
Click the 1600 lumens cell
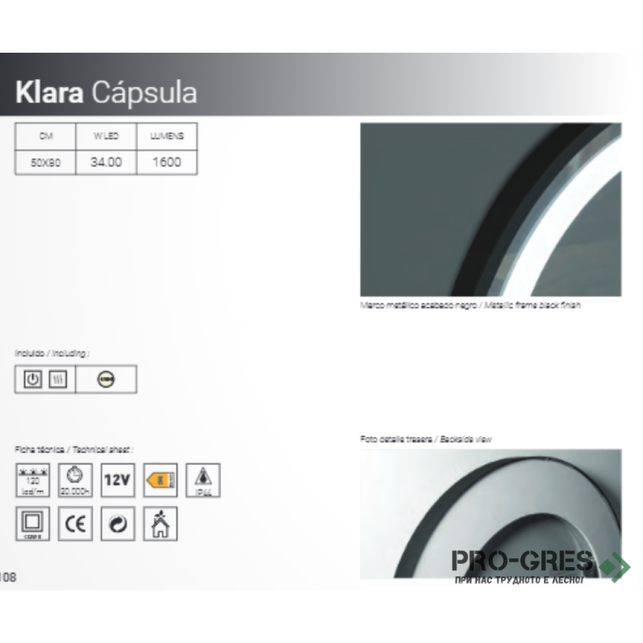167,163
